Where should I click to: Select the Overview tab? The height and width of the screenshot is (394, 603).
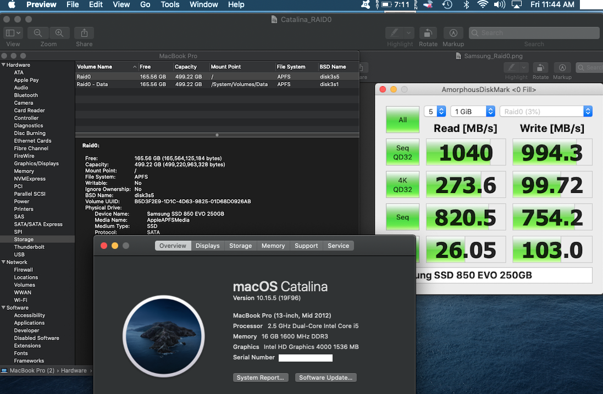coord(173,246)
